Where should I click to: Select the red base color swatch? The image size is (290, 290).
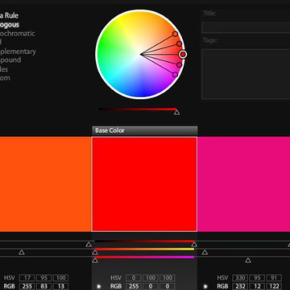(x=144, y=184)
